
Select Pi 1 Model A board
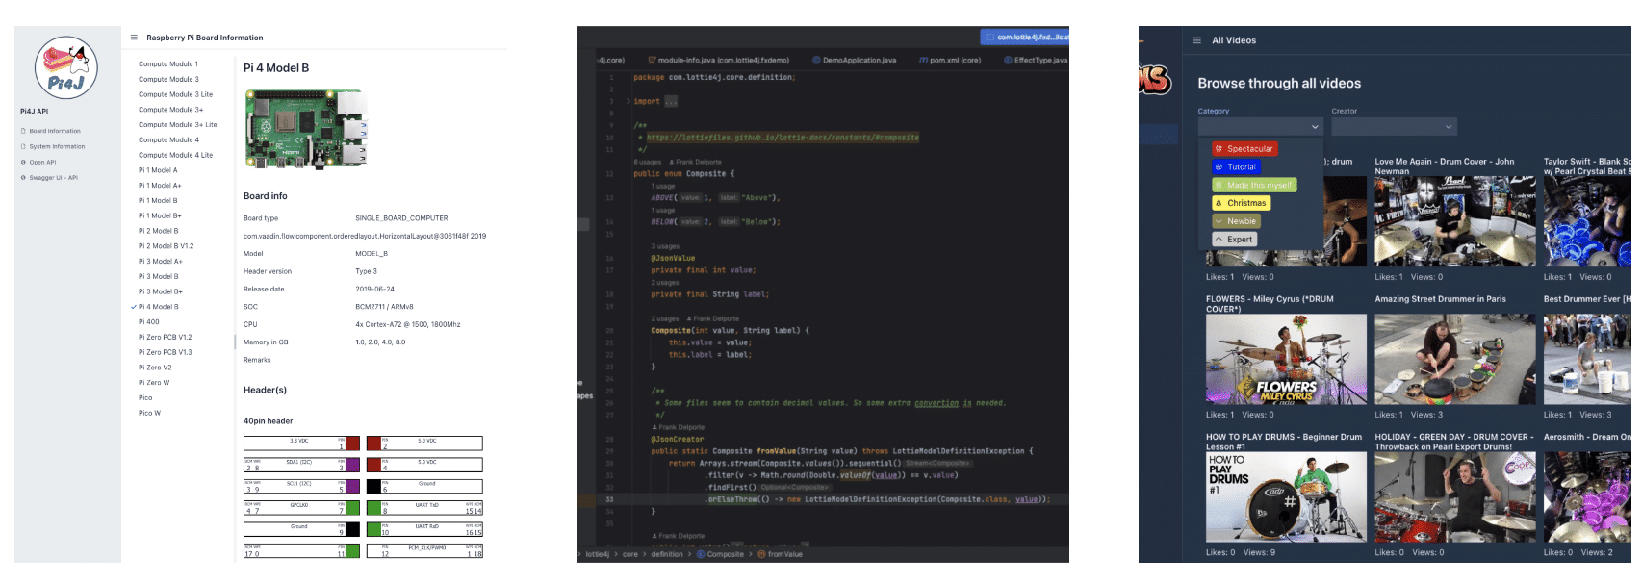[x=158, y=170]
